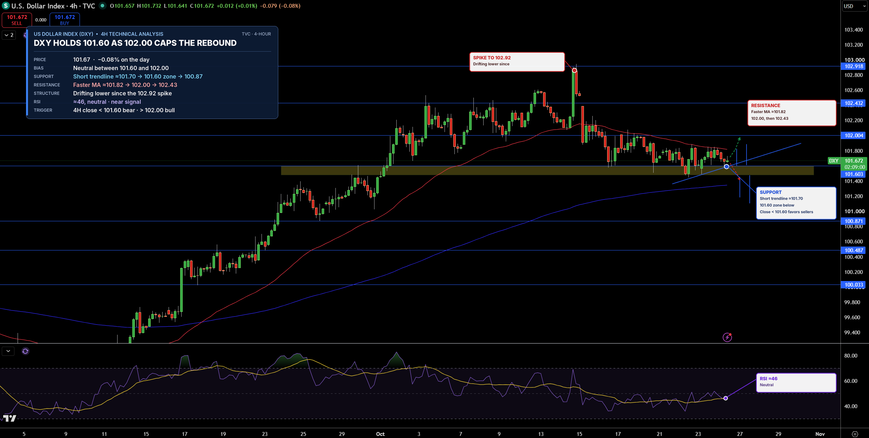Click the orange −0.079 (−0.08%) change value

point(280,6)
